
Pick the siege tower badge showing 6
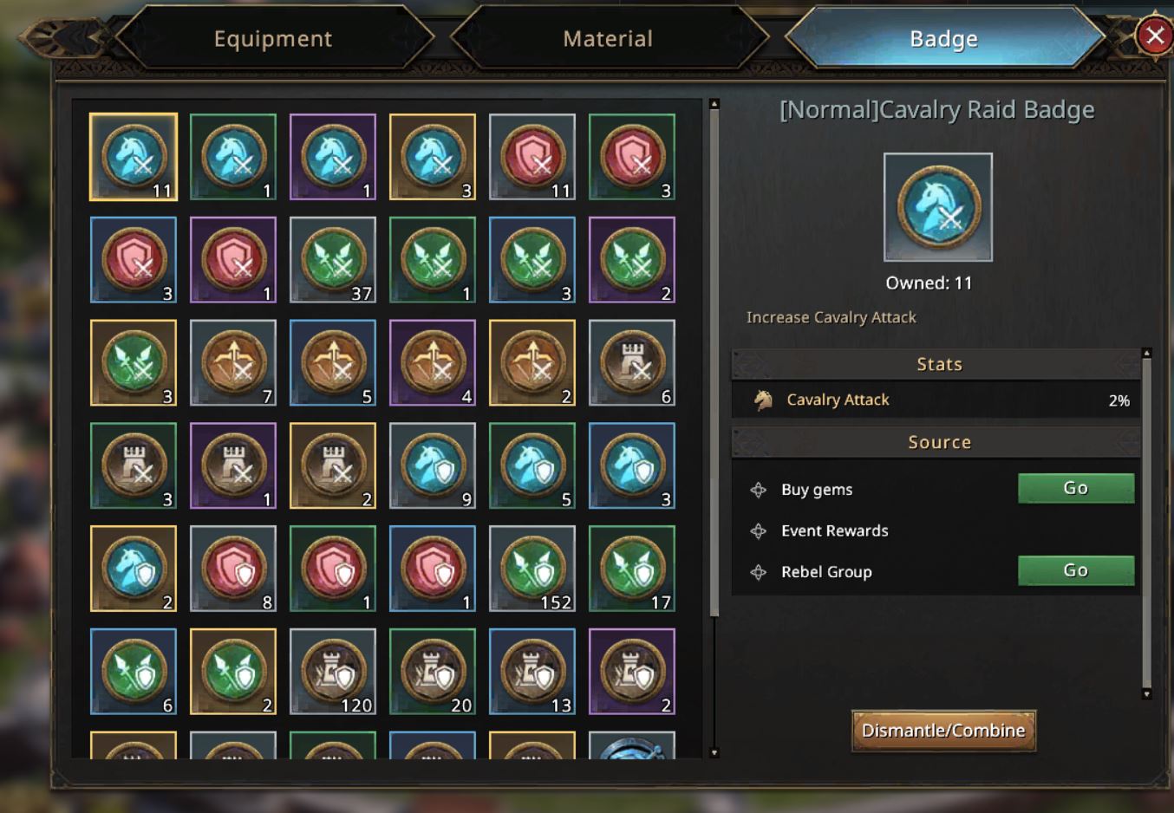[x=632, y=363]
